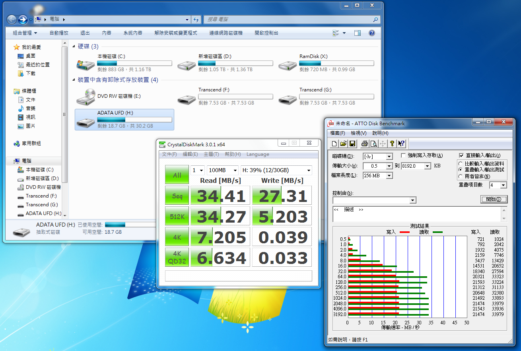Click the change view icon in Explorer toolbar

[x=336, y=33]
